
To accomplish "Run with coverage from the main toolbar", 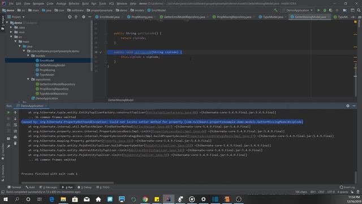I will 330,10.
